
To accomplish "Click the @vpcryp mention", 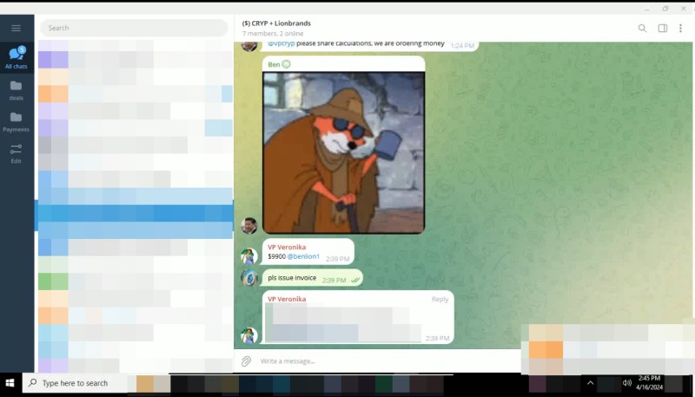I will coord(281,43).
